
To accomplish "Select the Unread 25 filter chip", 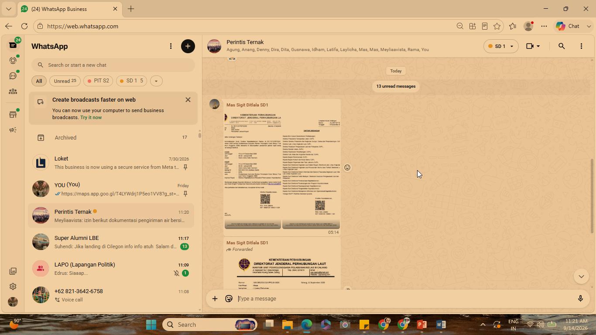I will [x=65, y=81].
